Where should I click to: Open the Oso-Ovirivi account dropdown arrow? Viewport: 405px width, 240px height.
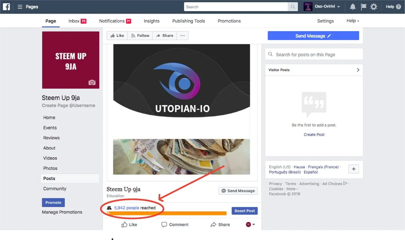339,7
